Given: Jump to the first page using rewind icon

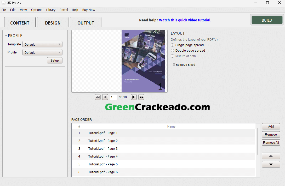Looking at the screenshot, I should coord(98,97).
